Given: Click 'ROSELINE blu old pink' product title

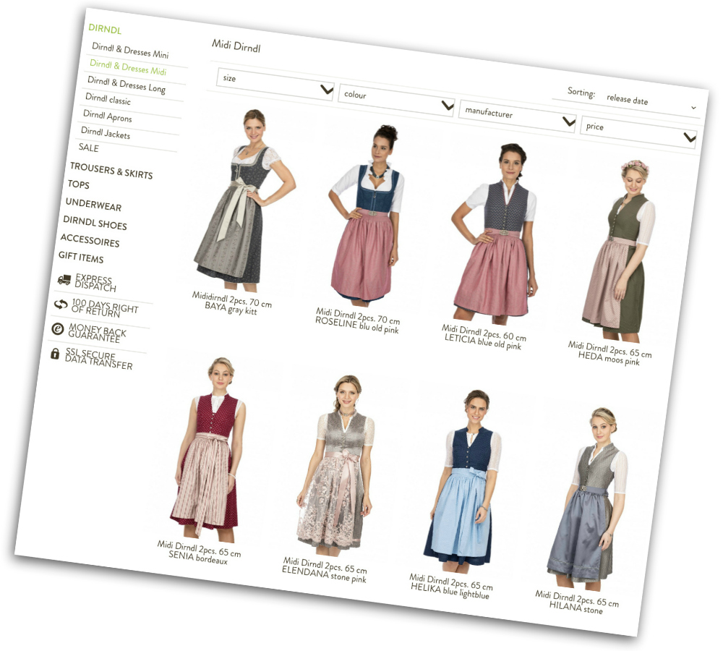Looking at the screenshot, I should (357, 324).
